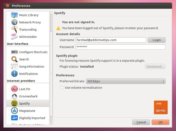The image size is (176, 131).
Task: Open the Song Information icon
Action: (x=14, y=67)
